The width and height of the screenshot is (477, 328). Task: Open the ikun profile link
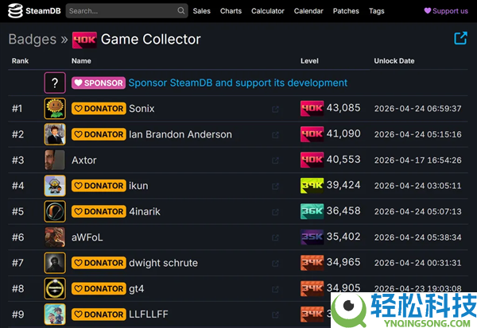(x=138, y=186)
